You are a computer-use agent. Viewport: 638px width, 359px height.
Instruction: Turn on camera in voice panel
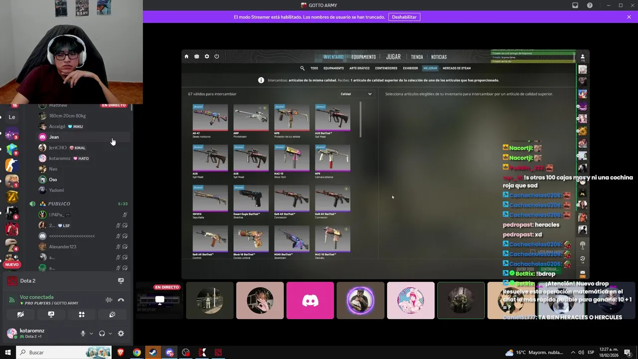[20, 315]
